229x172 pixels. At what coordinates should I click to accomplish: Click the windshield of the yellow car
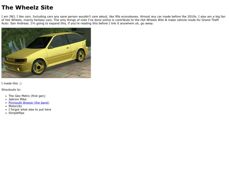coord(39,42)
